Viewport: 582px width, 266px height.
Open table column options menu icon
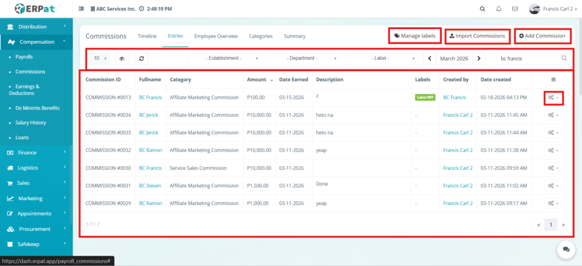(553, 80)
